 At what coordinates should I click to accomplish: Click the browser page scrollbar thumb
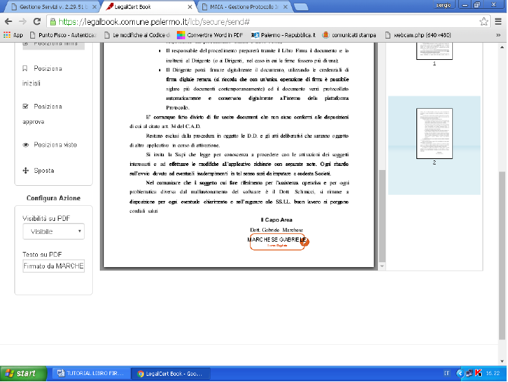click(x=502, y=255)
